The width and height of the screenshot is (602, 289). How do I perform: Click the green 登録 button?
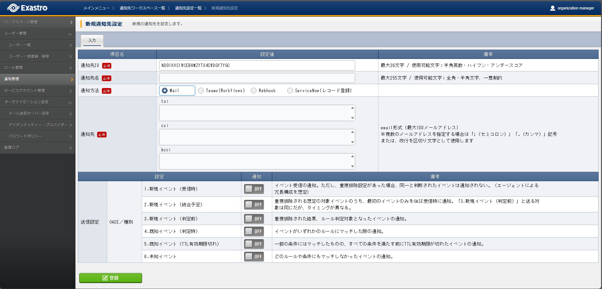tap(111, 278)
